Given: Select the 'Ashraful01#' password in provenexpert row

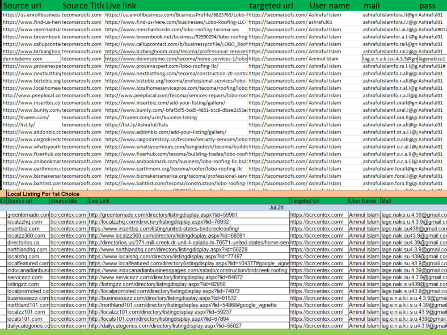Looking at the screenshot, I should click(432, 66).
